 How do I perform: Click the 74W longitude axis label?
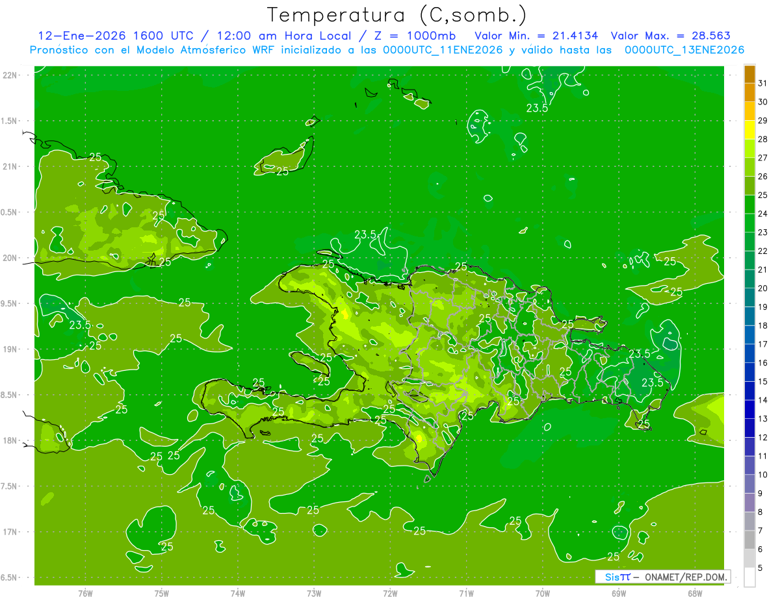coord(238,594)
